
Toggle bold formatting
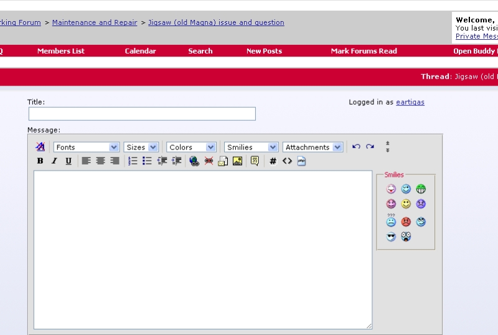point(40,161)
